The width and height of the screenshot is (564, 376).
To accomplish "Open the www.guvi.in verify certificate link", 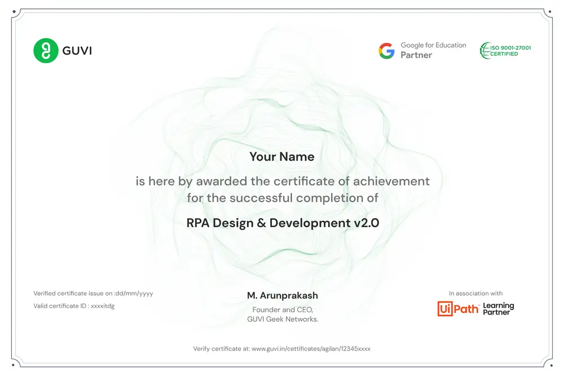I will [x=311, y=348].
